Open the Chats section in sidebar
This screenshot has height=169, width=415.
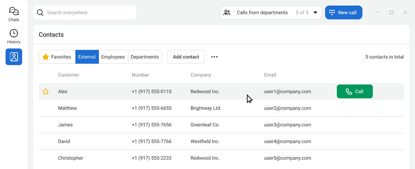click(x=14, y=14)
